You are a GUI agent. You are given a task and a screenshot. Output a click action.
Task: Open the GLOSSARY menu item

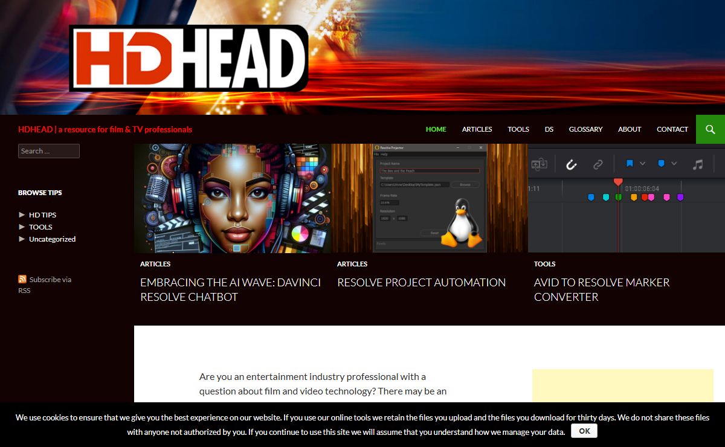(585, 129)
